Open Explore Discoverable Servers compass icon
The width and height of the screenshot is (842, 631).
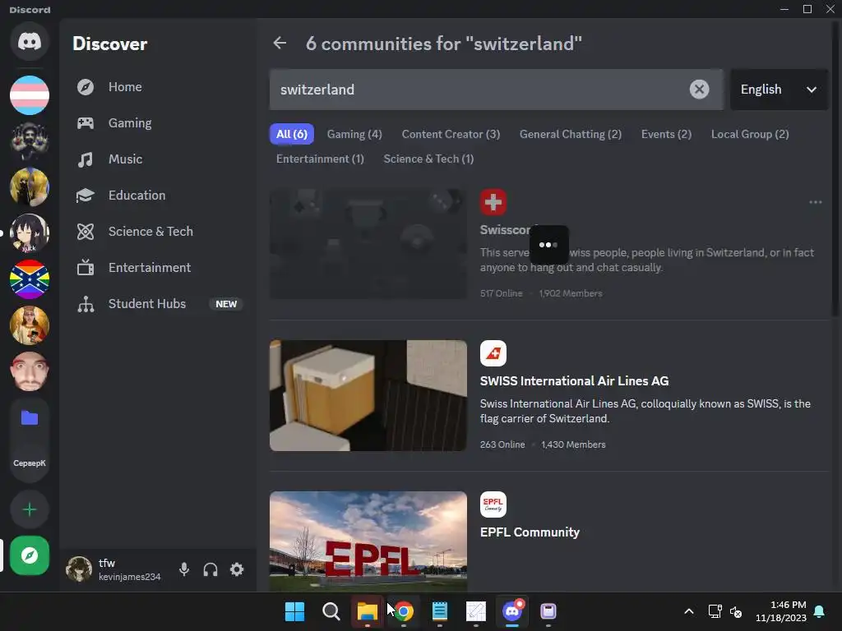click(x=30, y=555)
